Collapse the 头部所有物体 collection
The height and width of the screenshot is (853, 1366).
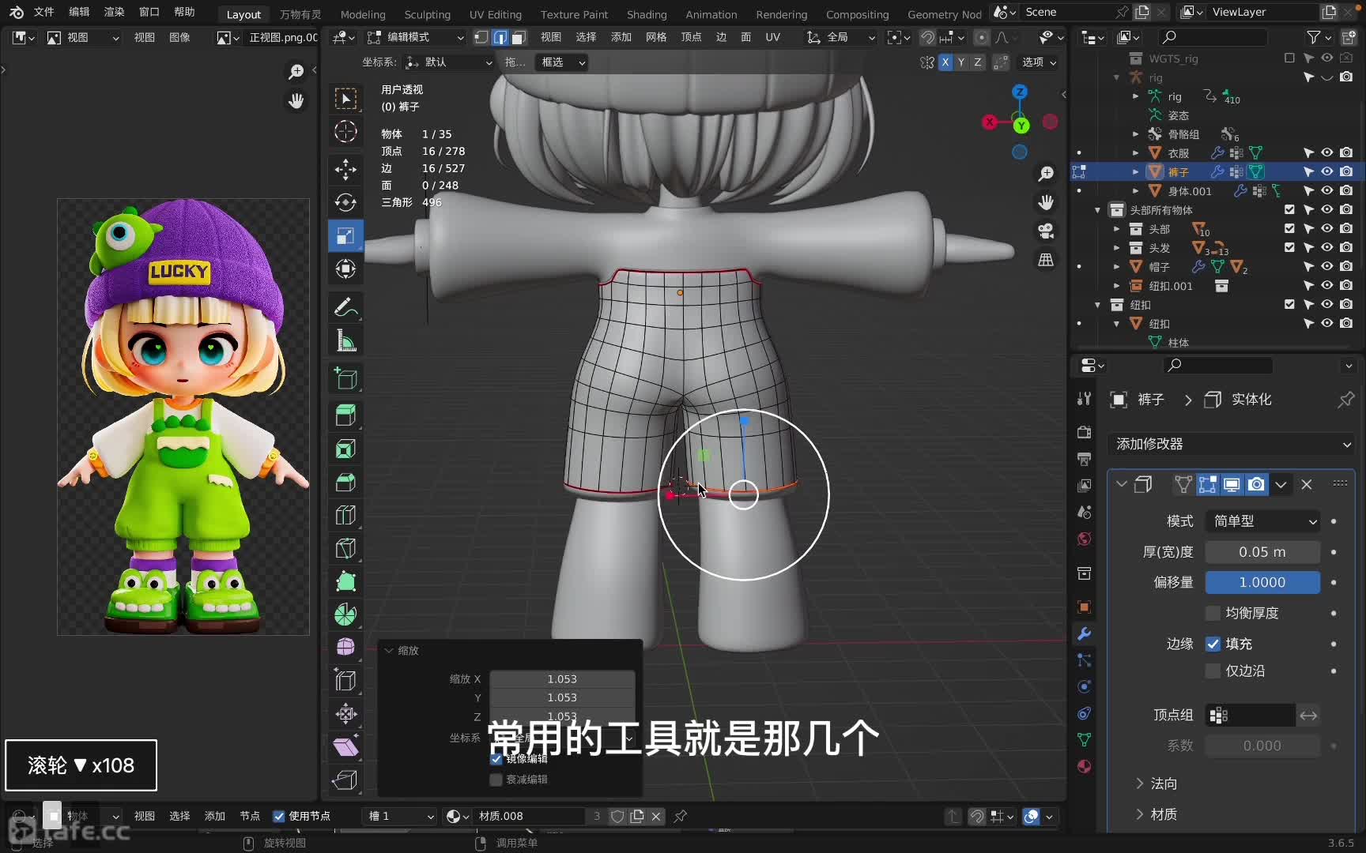click(x=1097, y=210)
